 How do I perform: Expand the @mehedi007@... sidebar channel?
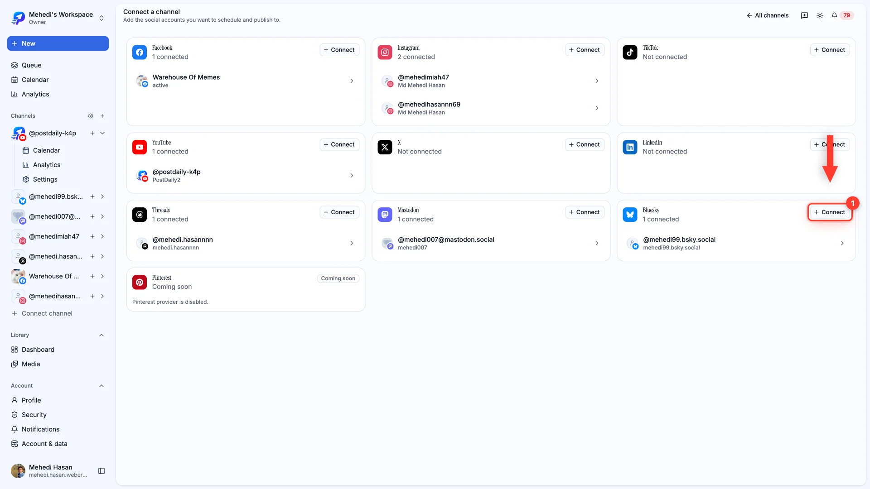102,216
